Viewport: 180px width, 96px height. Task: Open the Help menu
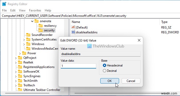pyautogui.click(x=48, y=10)
